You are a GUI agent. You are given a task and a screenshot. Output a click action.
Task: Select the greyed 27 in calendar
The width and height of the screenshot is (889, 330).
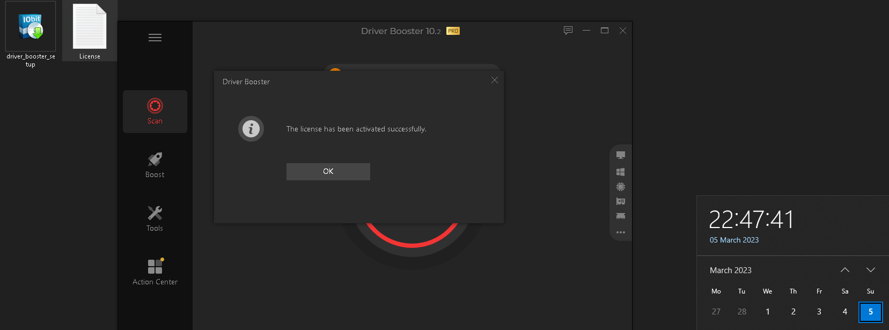[x=716, y=312]
